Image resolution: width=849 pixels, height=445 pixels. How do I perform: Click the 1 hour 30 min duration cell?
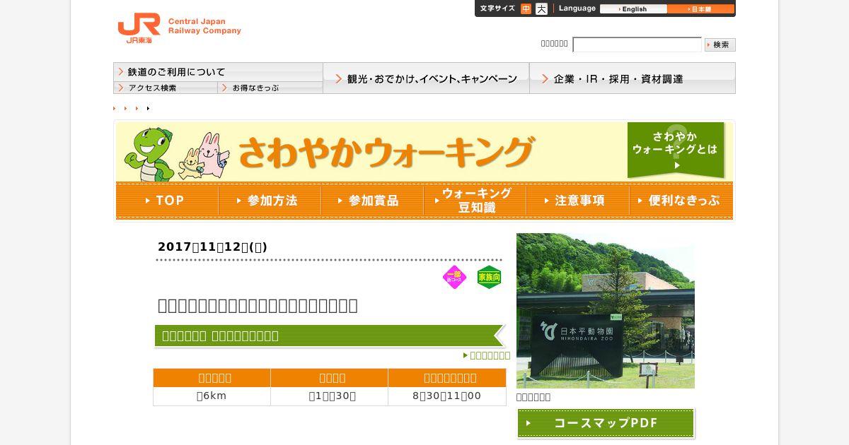329,396
